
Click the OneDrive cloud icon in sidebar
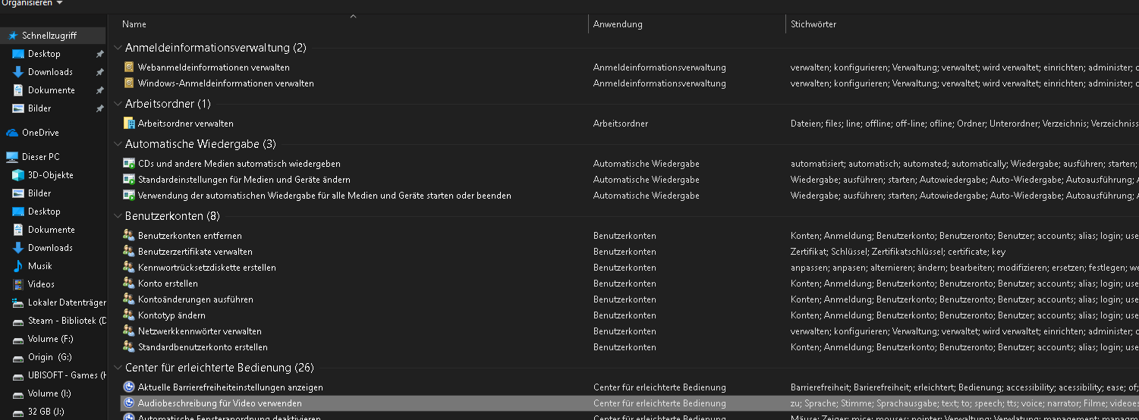tap(12, 133)
